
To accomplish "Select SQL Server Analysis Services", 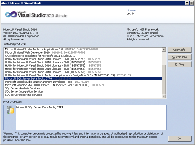I will pyautogui.click(x=83, y=88).
